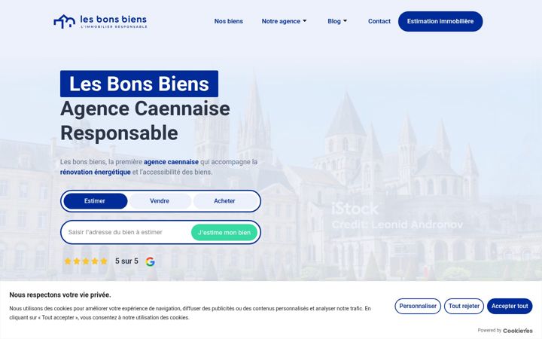Viewport: 542px width, 339px height.
Task: Open the Powered by CookieYes link
Action: coord(505,331)
